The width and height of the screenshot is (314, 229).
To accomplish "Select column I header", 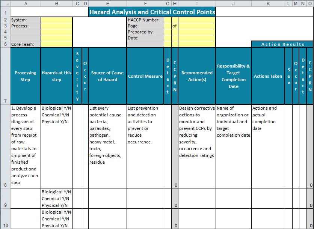I will click(197, 3).
